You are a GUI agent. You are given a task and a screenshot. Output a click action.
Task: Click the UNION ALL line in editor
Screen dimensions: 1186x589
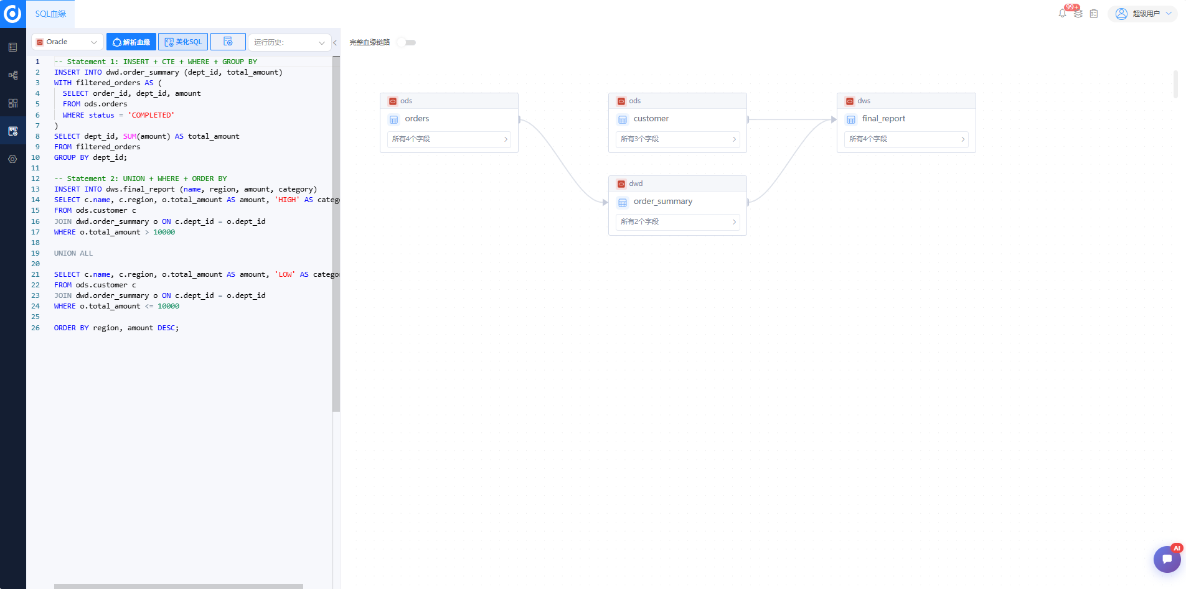[73, 253]
